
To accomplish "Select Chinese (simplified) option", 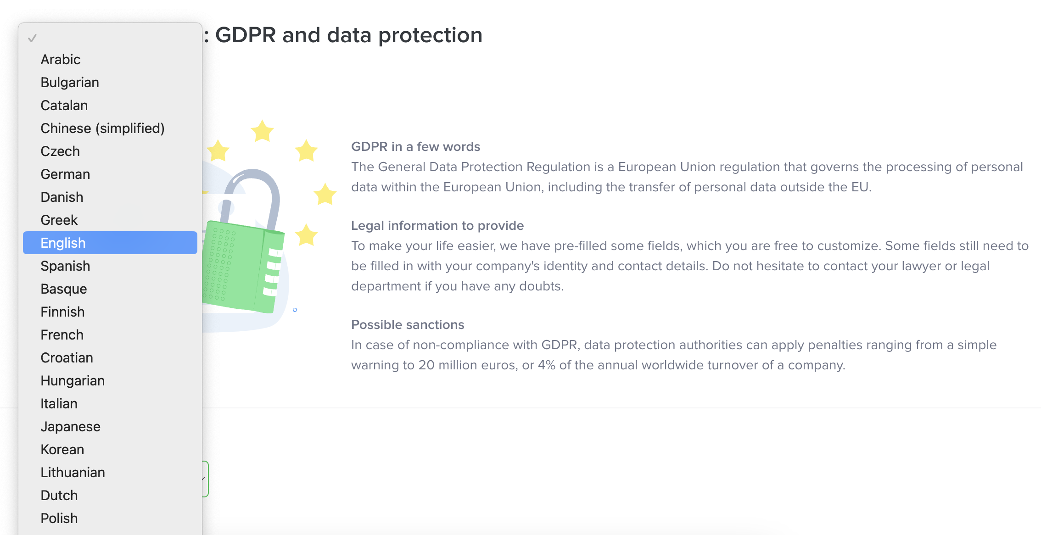I will click(102, 128).
